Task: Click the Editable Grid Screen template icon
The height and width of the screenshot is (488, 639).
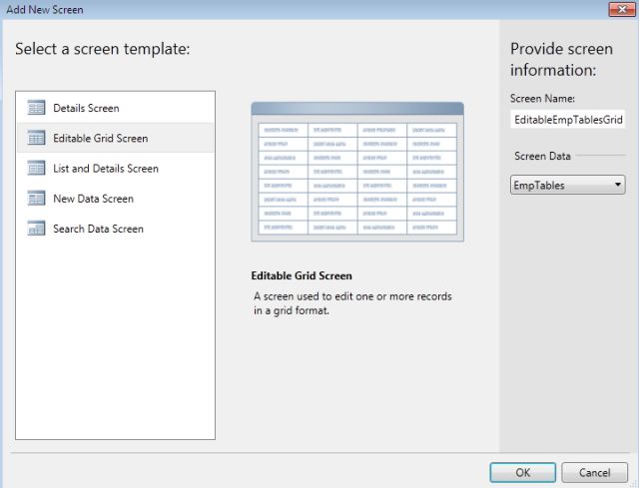Action: click(36, 138)
